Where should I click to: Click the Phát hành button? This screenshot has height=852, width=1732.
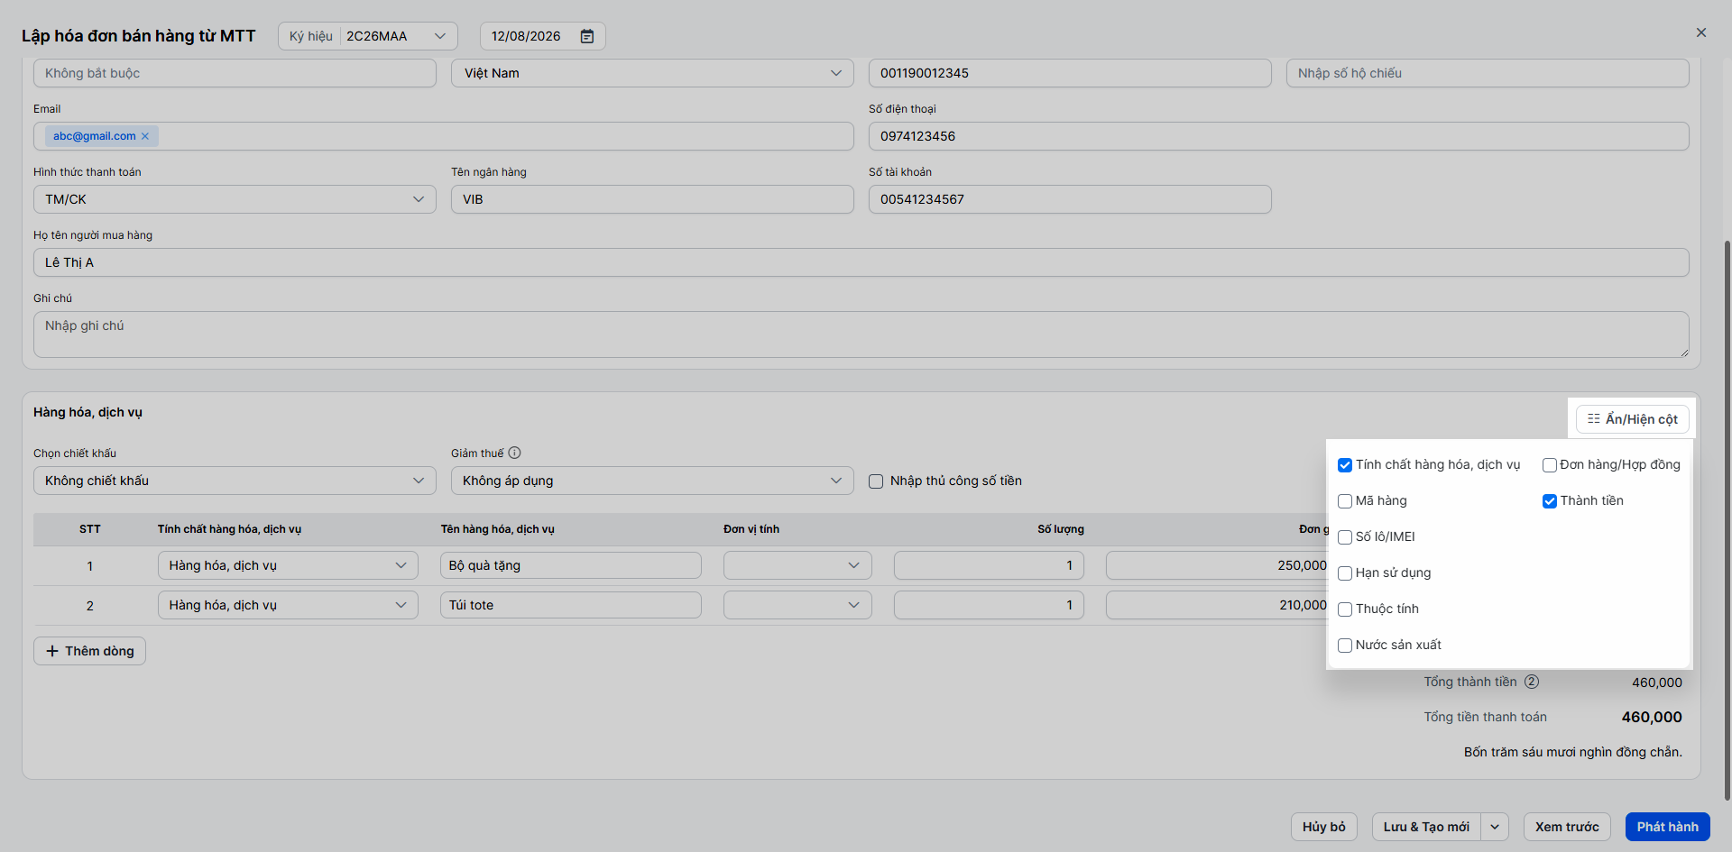(1667, 827)
